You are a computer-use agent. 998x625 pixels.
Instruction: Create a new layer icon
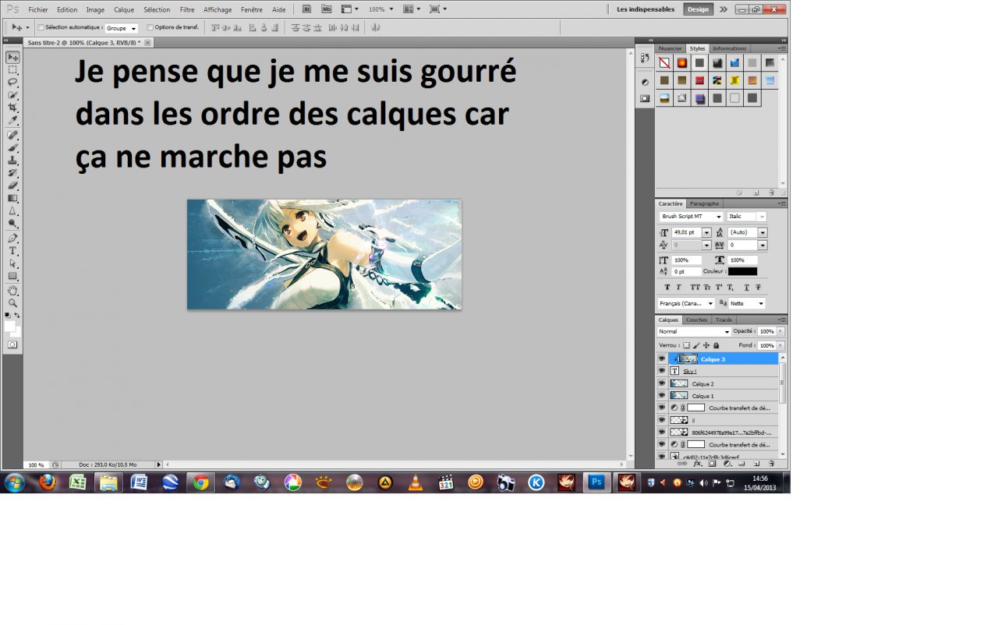[x=756, y=464]
